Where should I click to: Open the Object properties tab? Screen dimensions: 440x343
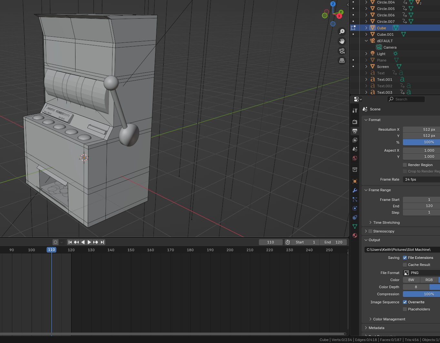pos(355,181)
